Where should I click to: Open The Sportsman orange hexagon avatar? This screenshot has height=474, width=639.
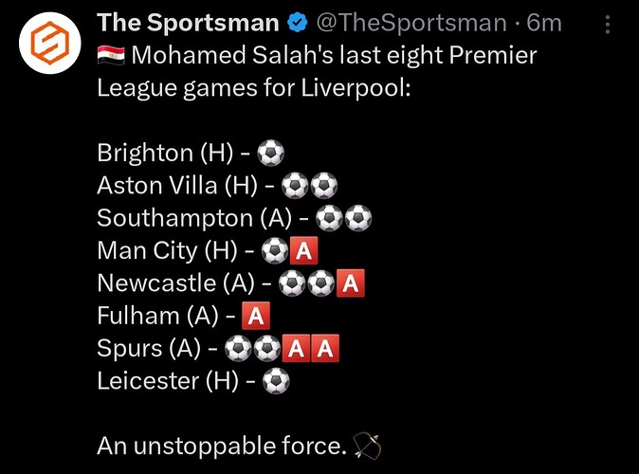point(49,43)
